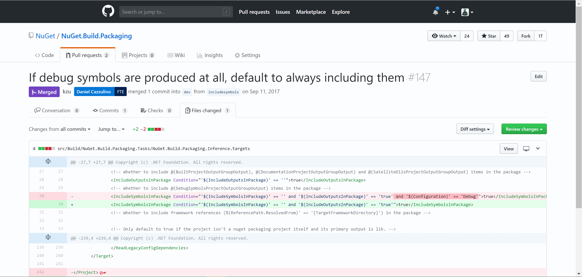
Task: Click the Merged status badge
Action: 44,92
